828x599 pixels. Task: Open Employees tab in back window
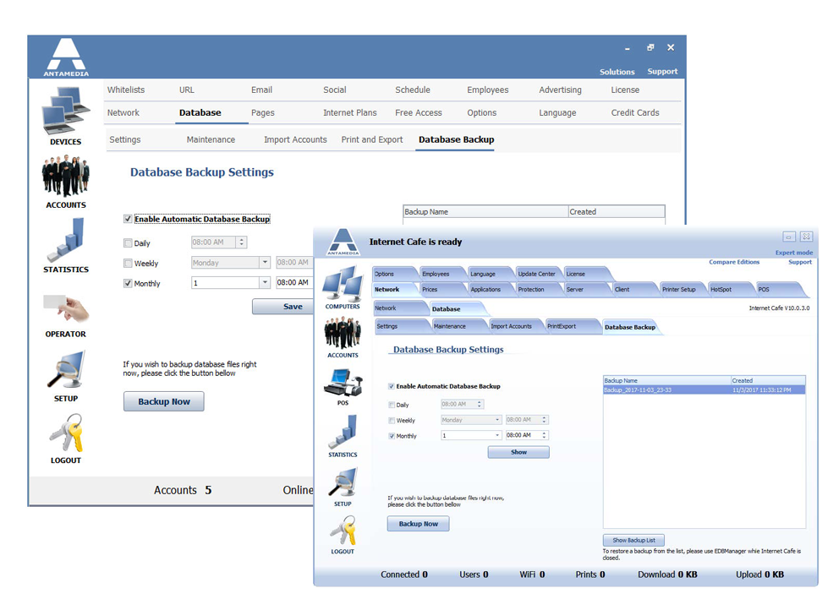tap(487, 90)
